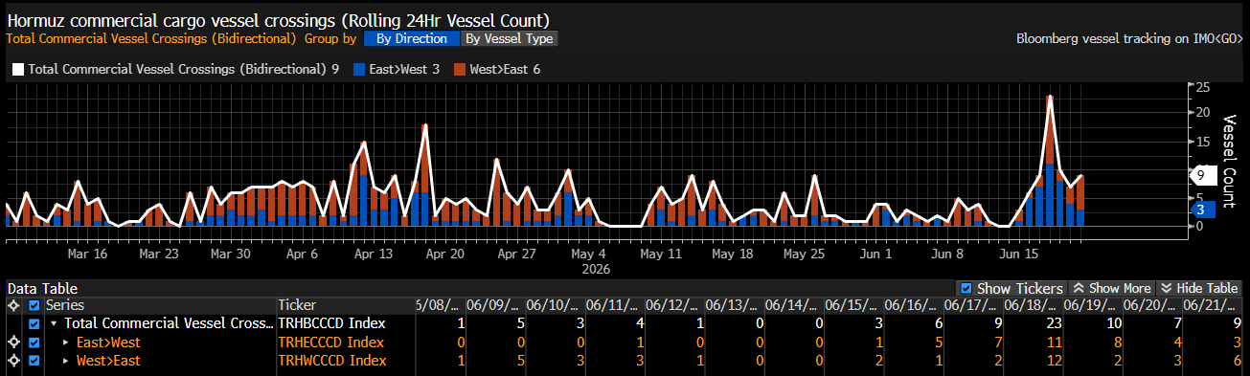Click the 06/15 date column header

pyautogui.click(x=852, y=305)
